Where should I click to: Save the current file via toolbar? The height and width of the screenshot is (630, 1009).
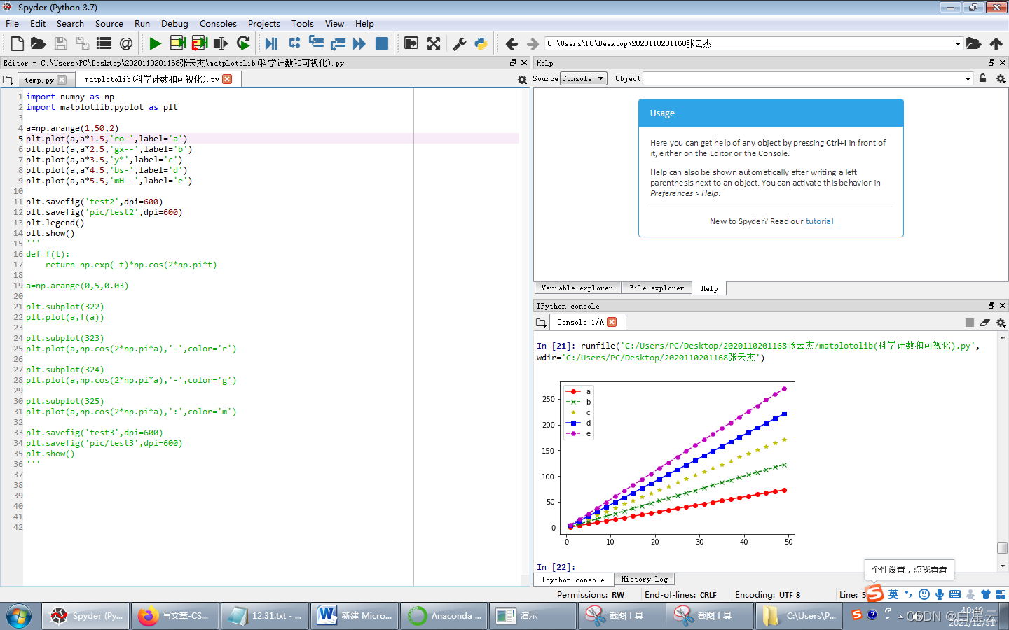coord(61,43)
